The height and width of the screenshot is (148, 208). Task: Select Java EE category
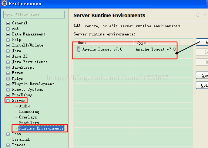tap(20, 56)
